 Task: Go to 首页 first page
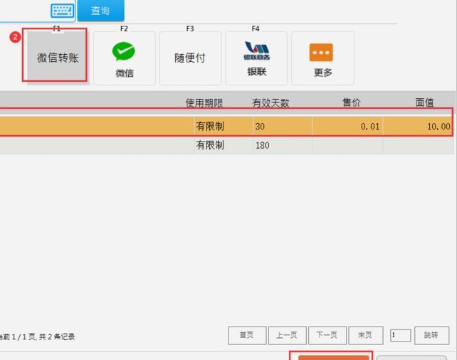pyautogui.click(x=247, y=335)
